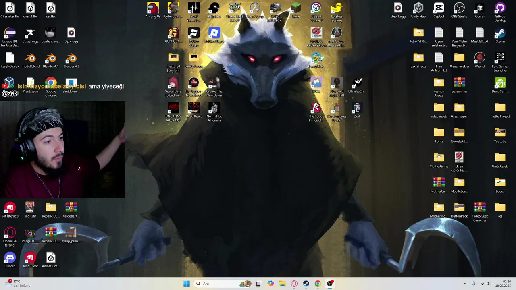
Task: Select the passion.rar archive
Action: pyautogui.click(x=459, y=85)
